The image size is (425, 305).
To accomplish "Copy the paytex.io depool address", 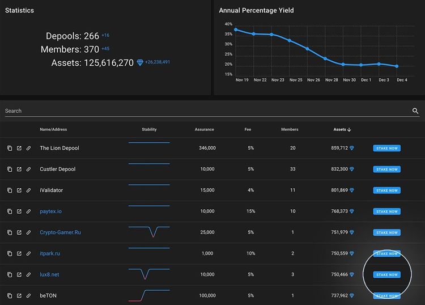I will [x=10, y=211].
